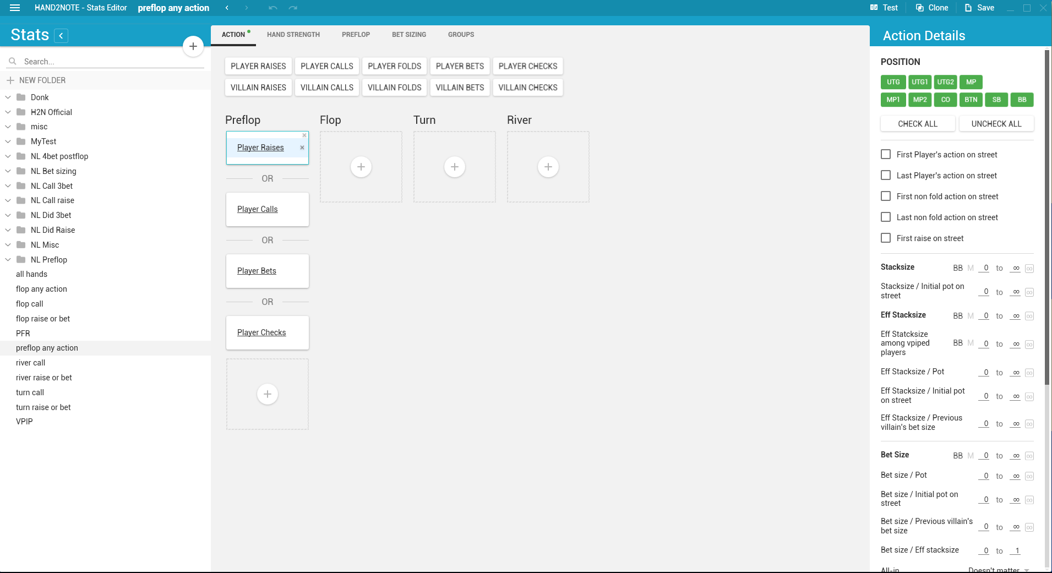1052x573 pixels.
Task: Expand the NL Call 3bet folder
Action: (x=8, y=186)
